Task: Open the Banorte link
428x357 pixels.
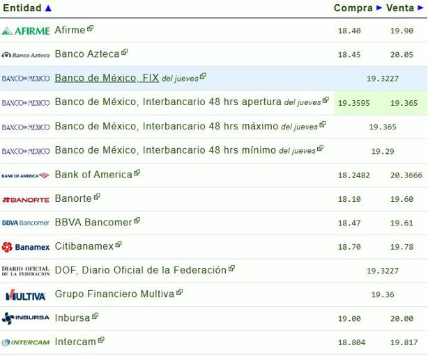Action: tap(73, 198)
